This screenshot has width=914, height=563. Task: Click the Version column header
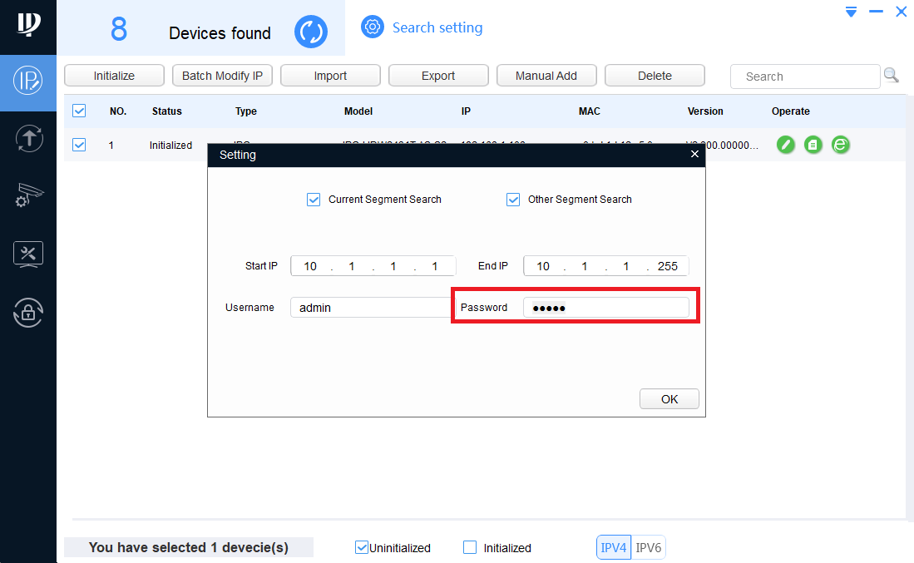pyautogui.click(x=705, y=111)
